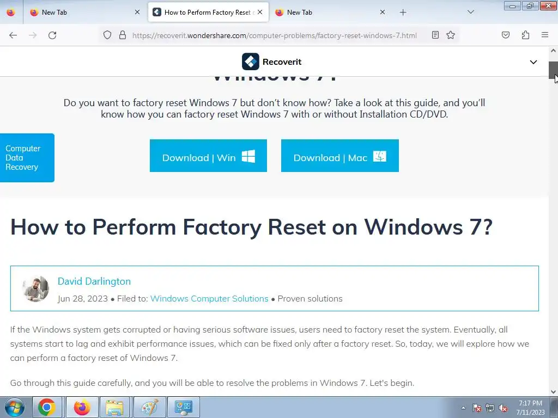Launch Google Chrome from the taskbar
Screen dimensions: 558x418
click(x=47, y=407)
